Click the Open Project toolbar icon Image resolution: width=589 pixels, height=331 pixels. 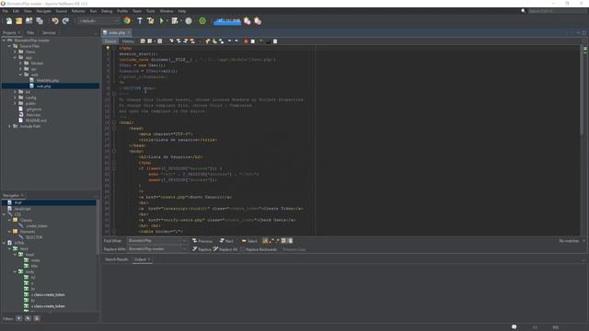pyautogui.click(x=29, y=21)
